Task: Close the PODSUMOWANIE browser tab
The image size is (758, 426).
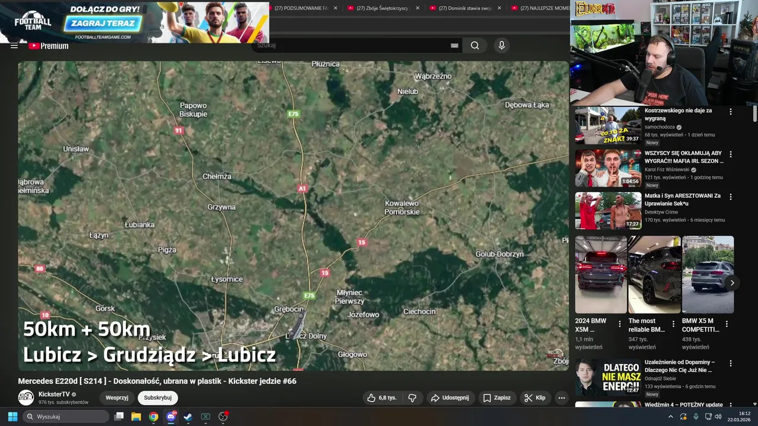Action: point(336,8)
